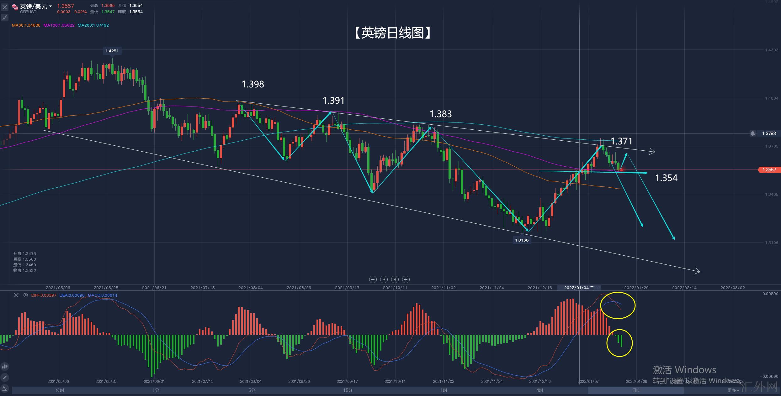The width and height of the screenshot is (781, 396).
Task: Open the 更多 timeframe dropdown
Action: pos(733,390)
